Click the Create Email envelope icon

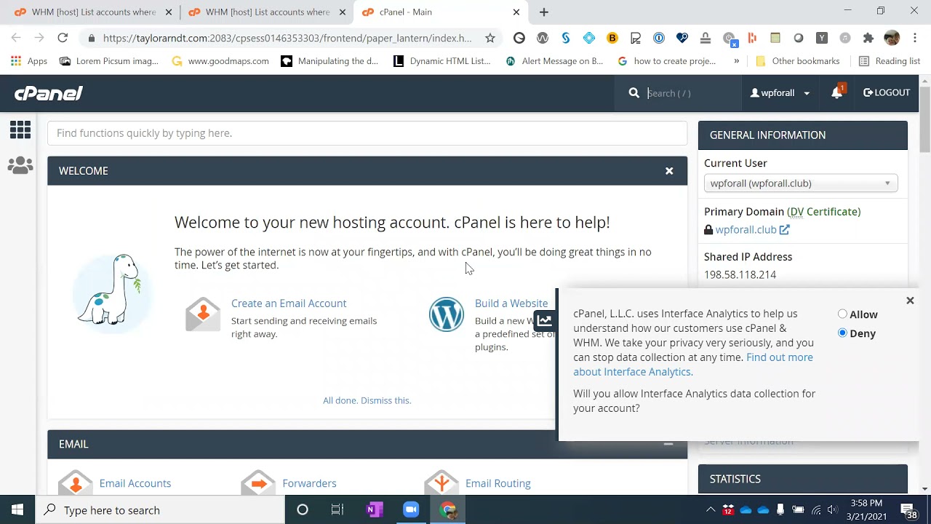coord(203,314)
